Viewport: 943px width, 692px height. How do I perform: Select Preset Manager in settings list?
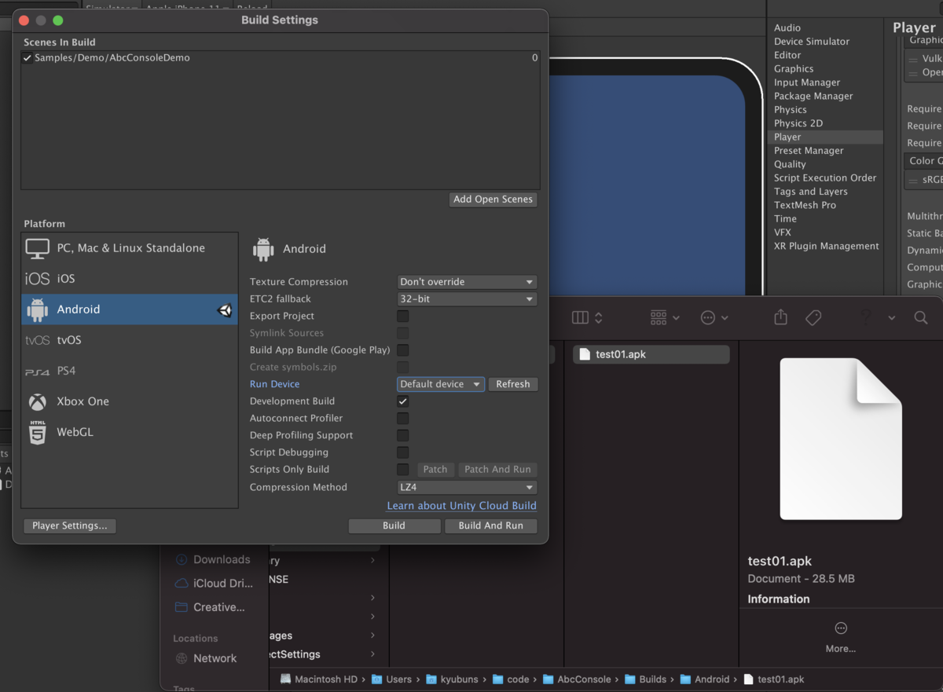pyautogui.click(x=809, y=152)
